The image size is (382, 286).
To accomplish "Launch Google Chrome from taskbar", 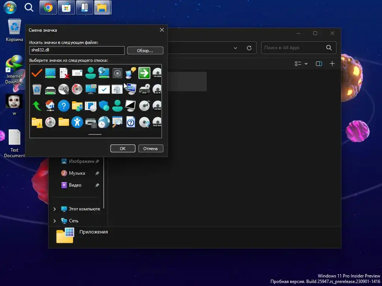I will (x=48, y=7).
